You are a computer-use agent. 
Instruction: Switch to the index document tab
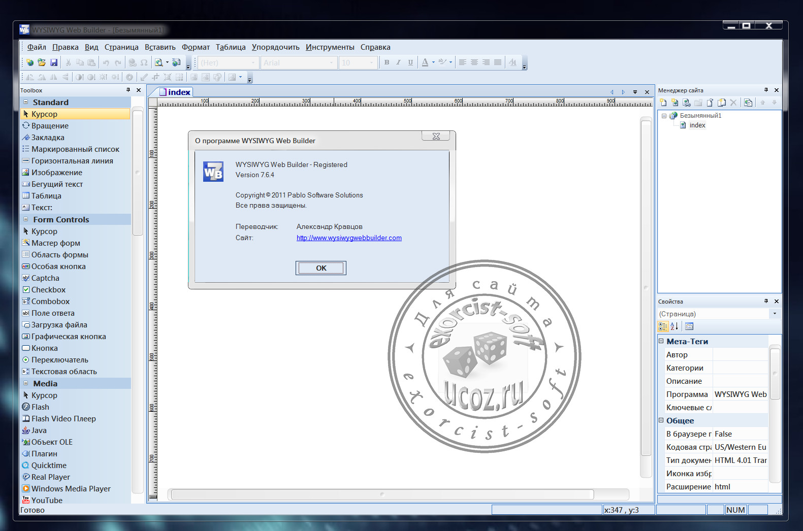175,92
